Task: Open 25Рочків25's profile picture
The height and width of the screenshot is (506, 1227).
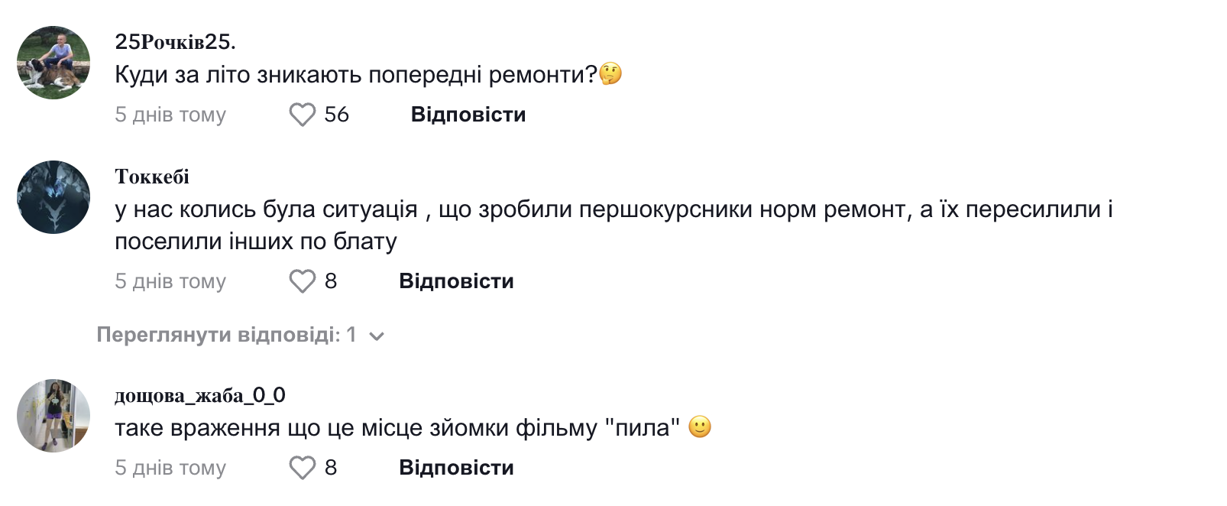Action: click(53, 63)
